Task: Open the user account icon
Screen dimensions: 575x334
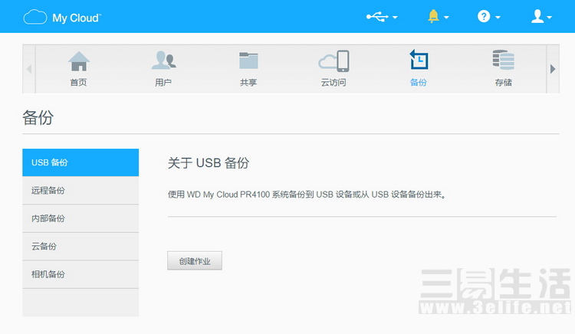Action: tap(537, 17)
